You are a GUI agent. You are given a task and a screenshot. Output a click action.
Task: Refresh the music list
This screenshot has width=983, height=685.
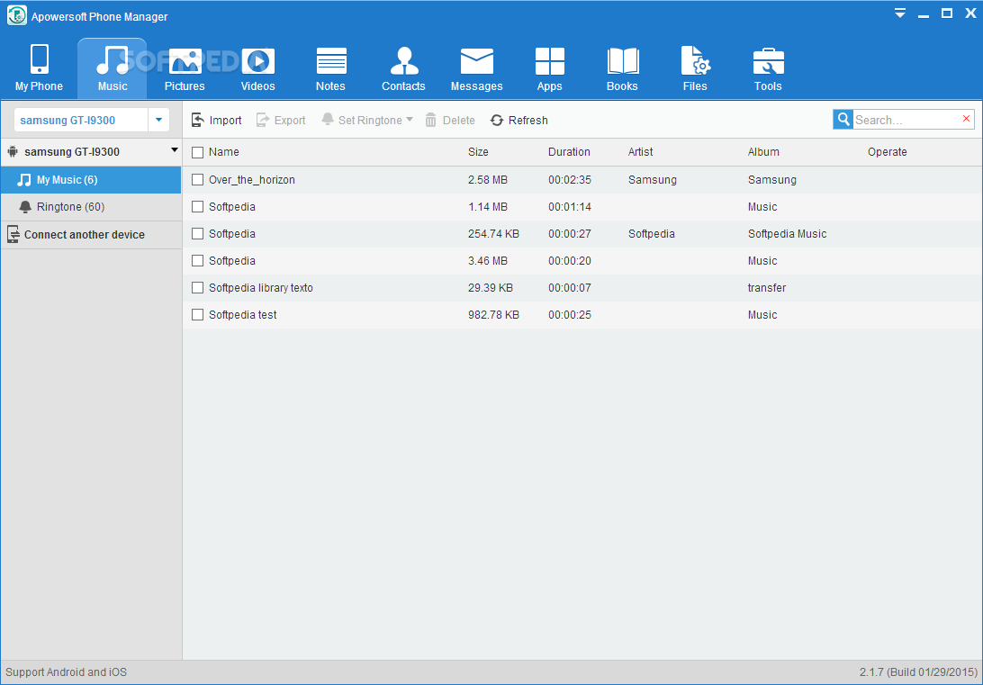point(519,121)
